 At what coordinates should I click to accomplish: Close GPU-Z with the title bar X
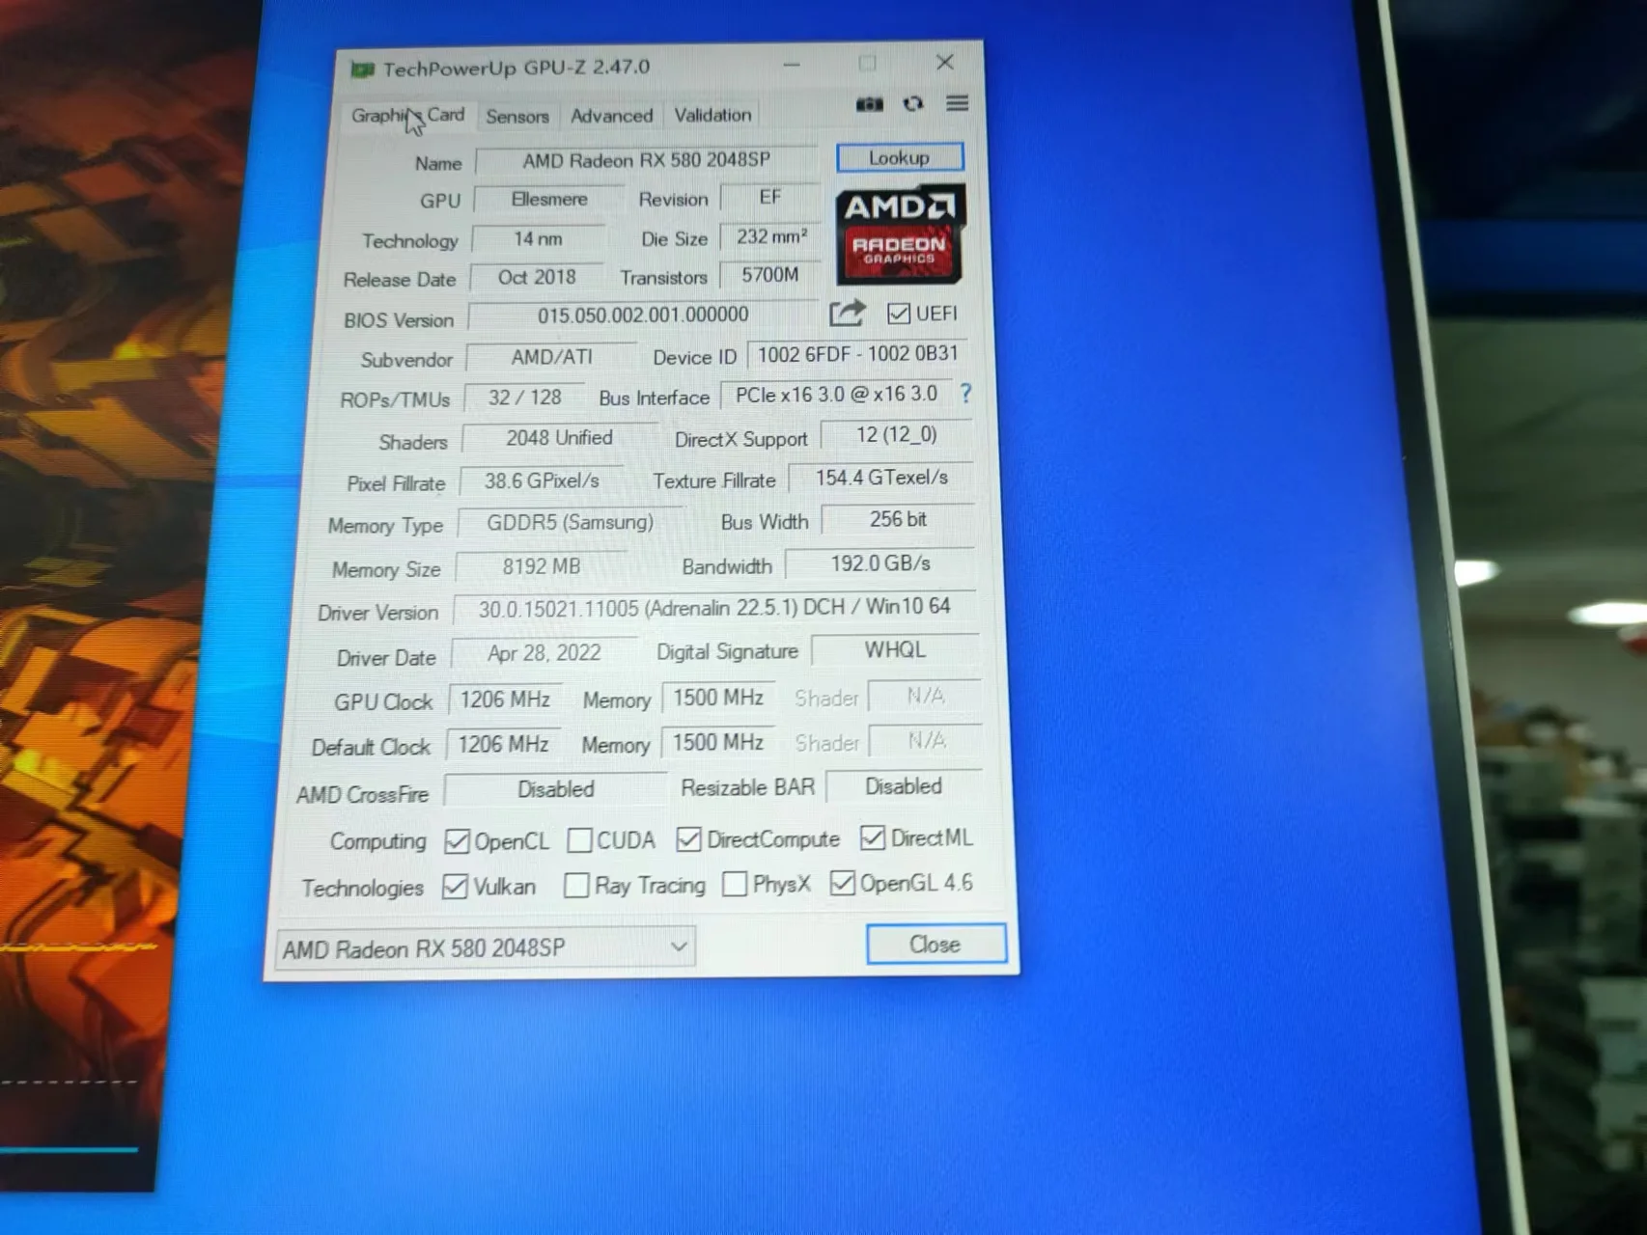point(945,63)
